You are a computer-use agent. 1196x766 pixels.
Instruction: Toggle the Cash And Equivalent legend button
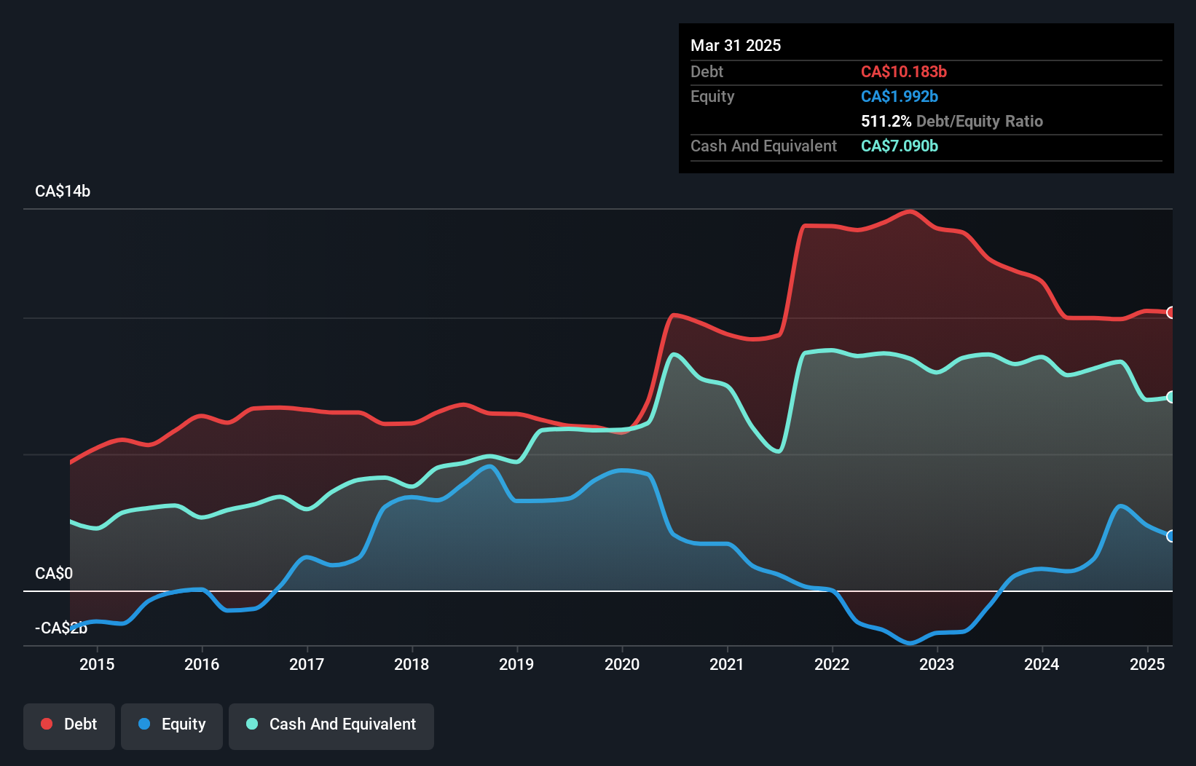331,726
